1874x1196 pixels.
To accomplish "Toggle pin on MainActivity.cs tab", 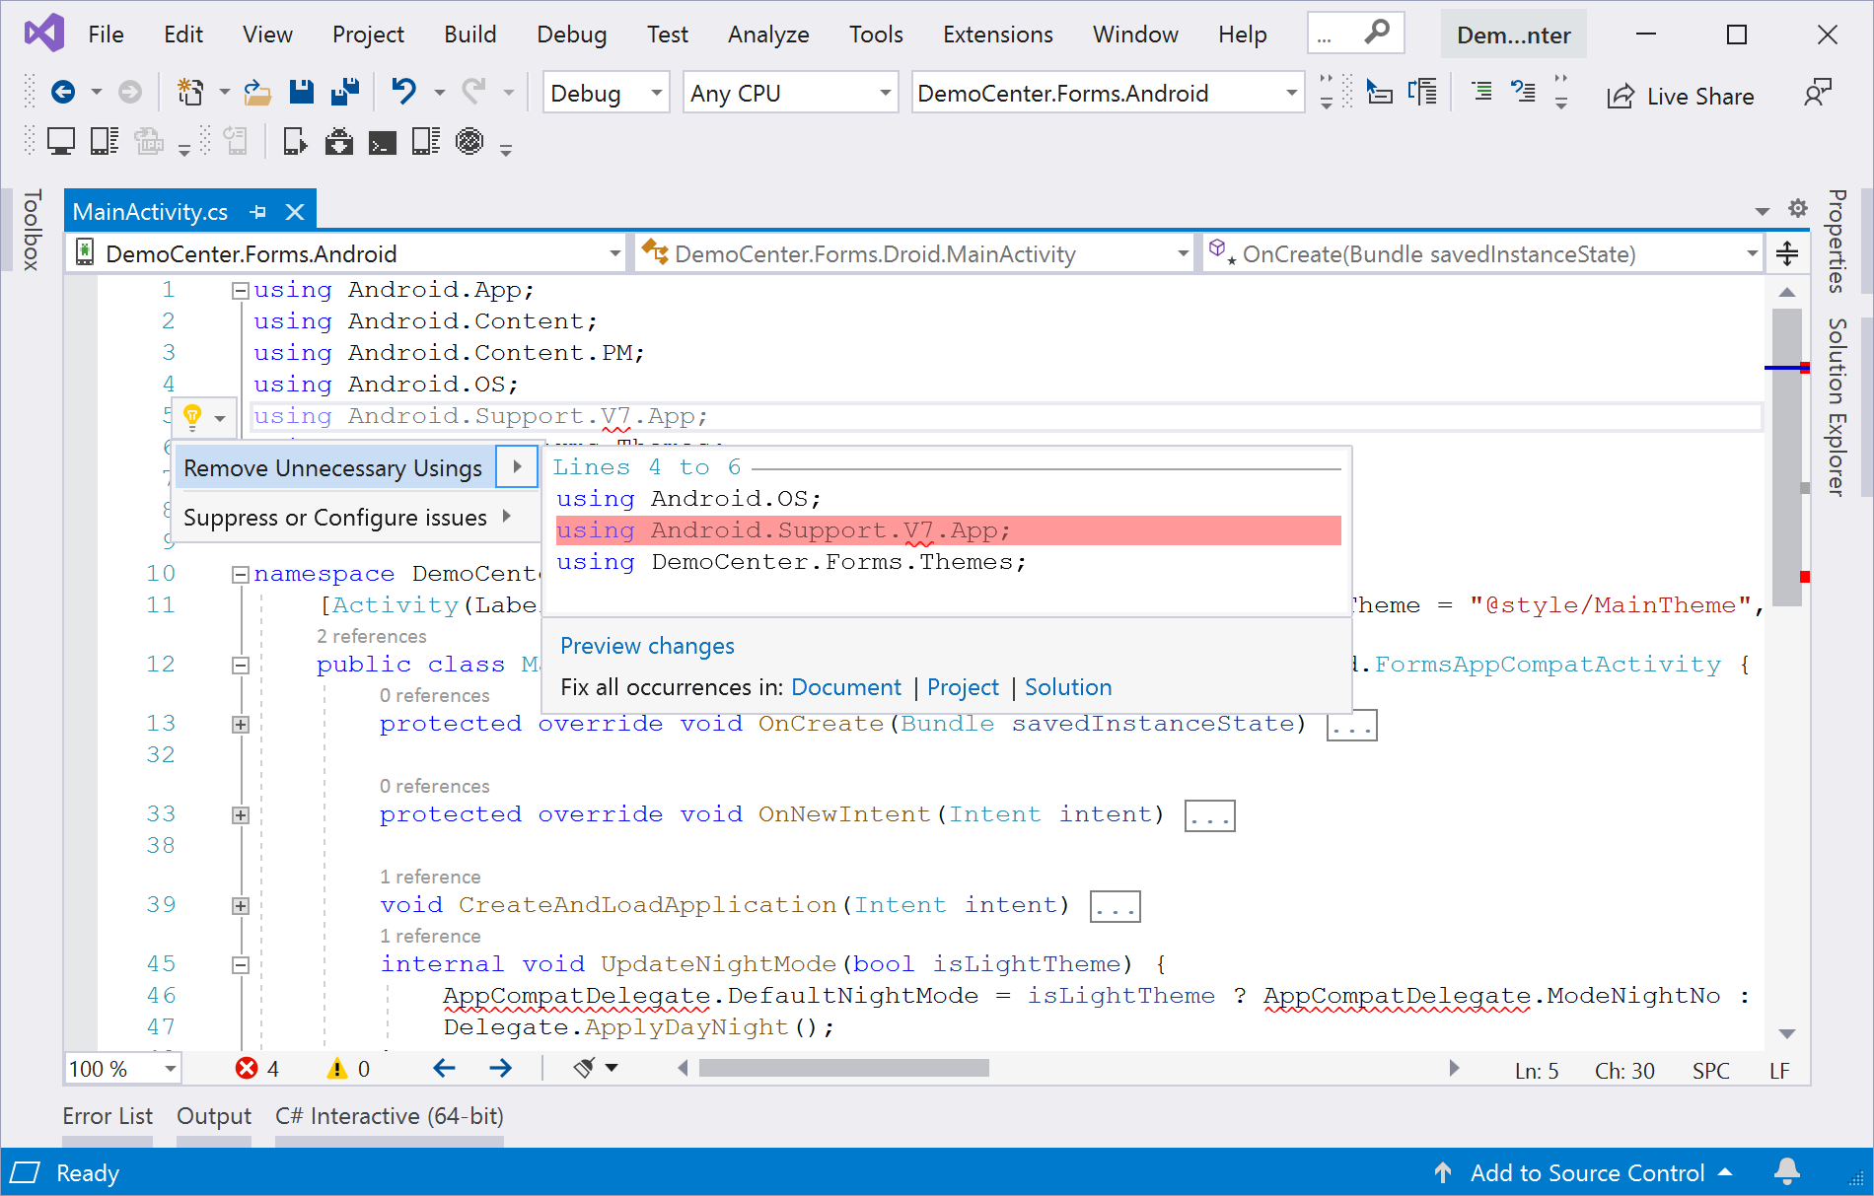I will point(258,212).
